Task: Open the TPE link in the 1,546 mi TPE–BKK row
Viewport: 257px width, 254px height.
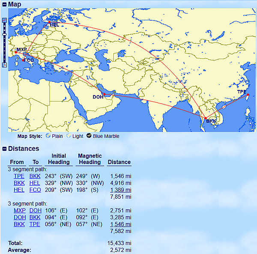Action: tap(19, 176)
